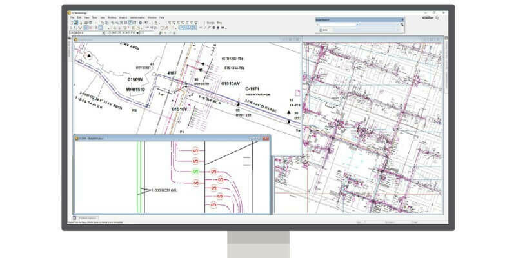Click the C-1971 label on the map
This screenshot has width=516, height=258.
pyautogui.click(x=252, y=89)
